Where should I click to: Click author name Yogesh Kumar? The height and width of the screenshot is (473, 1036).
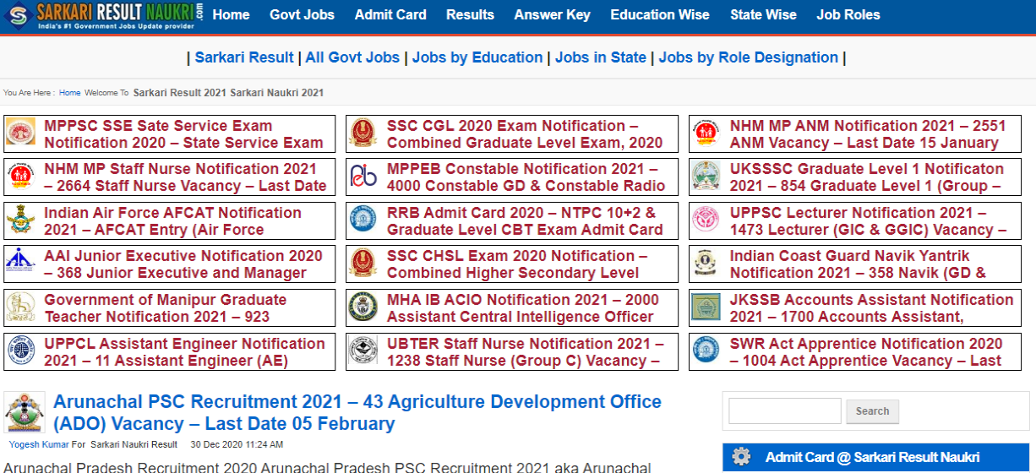pos(39,444)
